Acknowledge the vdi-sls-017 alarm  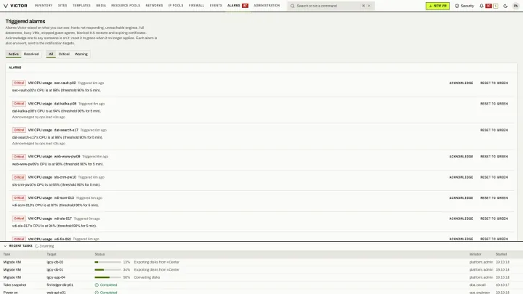tap(461, 219)
